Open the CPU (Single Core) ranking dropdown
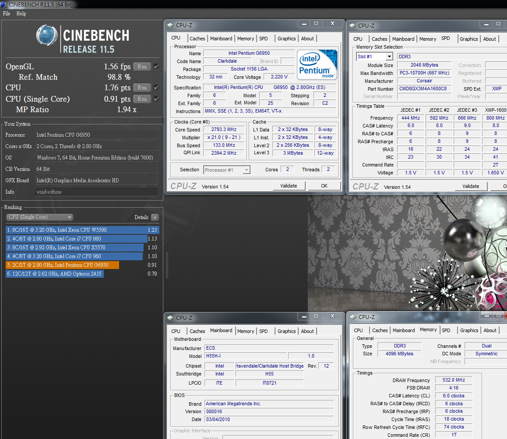The height and width of the screenshot is (439, 507). click(x=39, y=217)
